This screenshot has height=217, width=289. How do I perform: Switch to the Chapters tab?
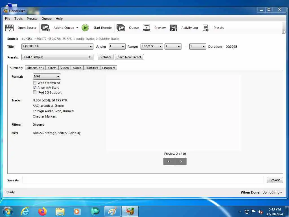pos(109,68)
